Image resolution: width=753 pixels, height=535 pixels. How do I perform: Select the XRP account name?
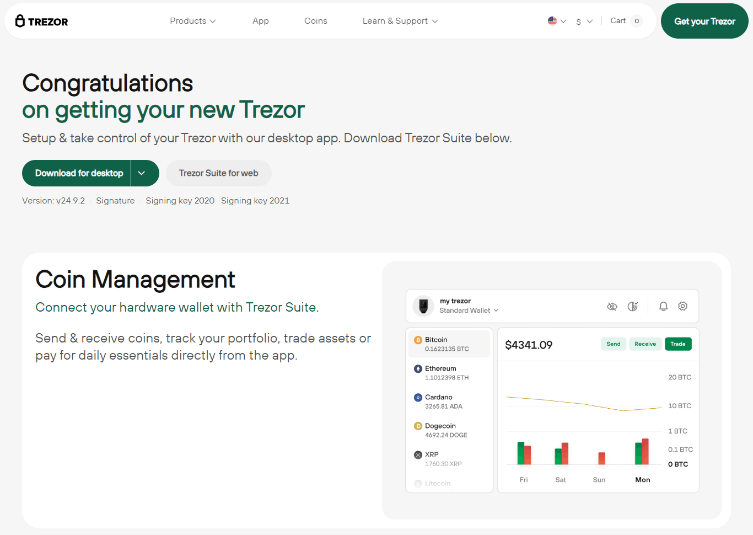(x=432, y=454)
